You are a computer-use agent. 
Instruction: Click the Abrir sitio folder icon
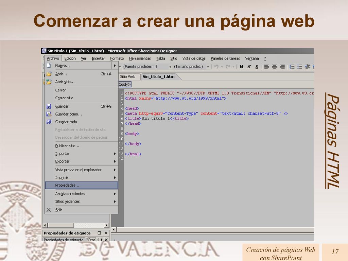tap(49, 82)
